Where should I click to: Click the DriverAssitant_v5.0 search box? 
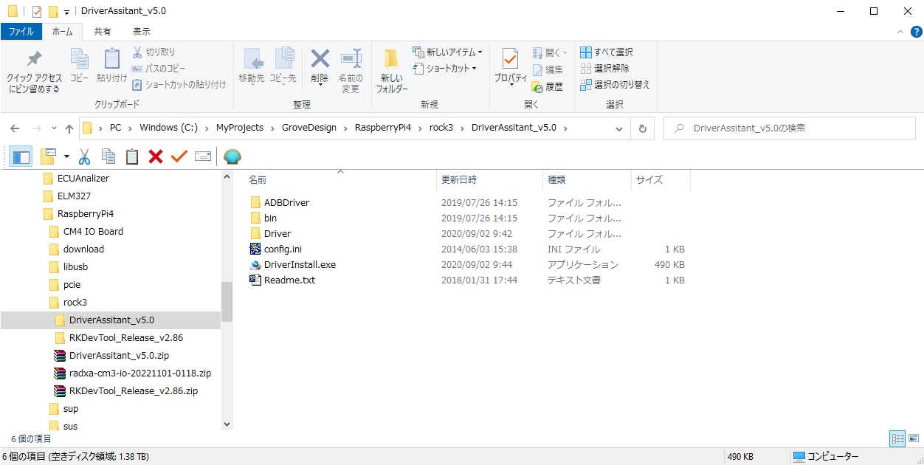pyautogui.click(x=790, y=128)
